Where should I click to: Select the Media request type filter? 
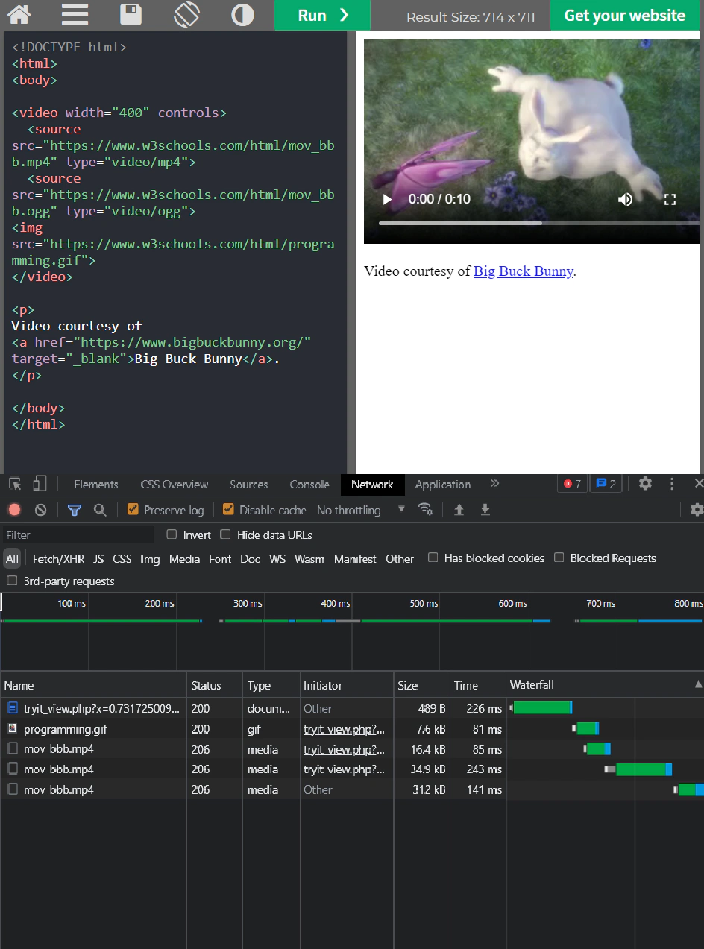[184, 558]
